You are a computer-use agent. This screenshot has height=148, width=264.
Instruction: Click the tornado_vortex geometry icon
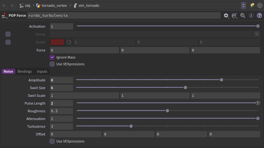point(38,5)
